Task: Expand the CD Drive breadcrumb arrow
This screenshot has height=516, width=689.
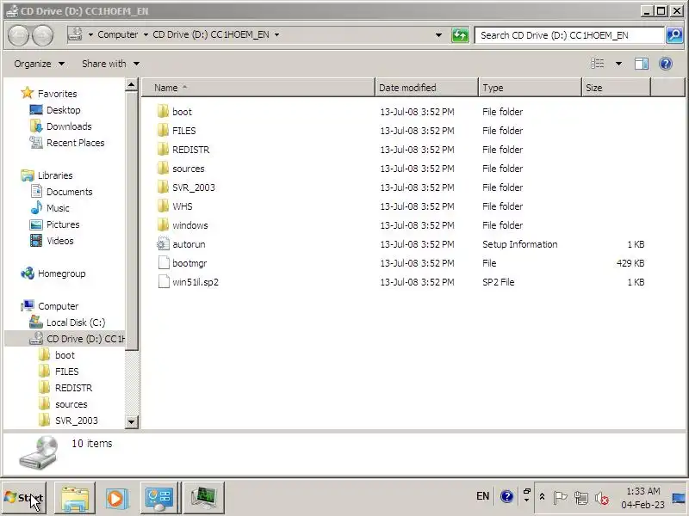Action: 276,34
